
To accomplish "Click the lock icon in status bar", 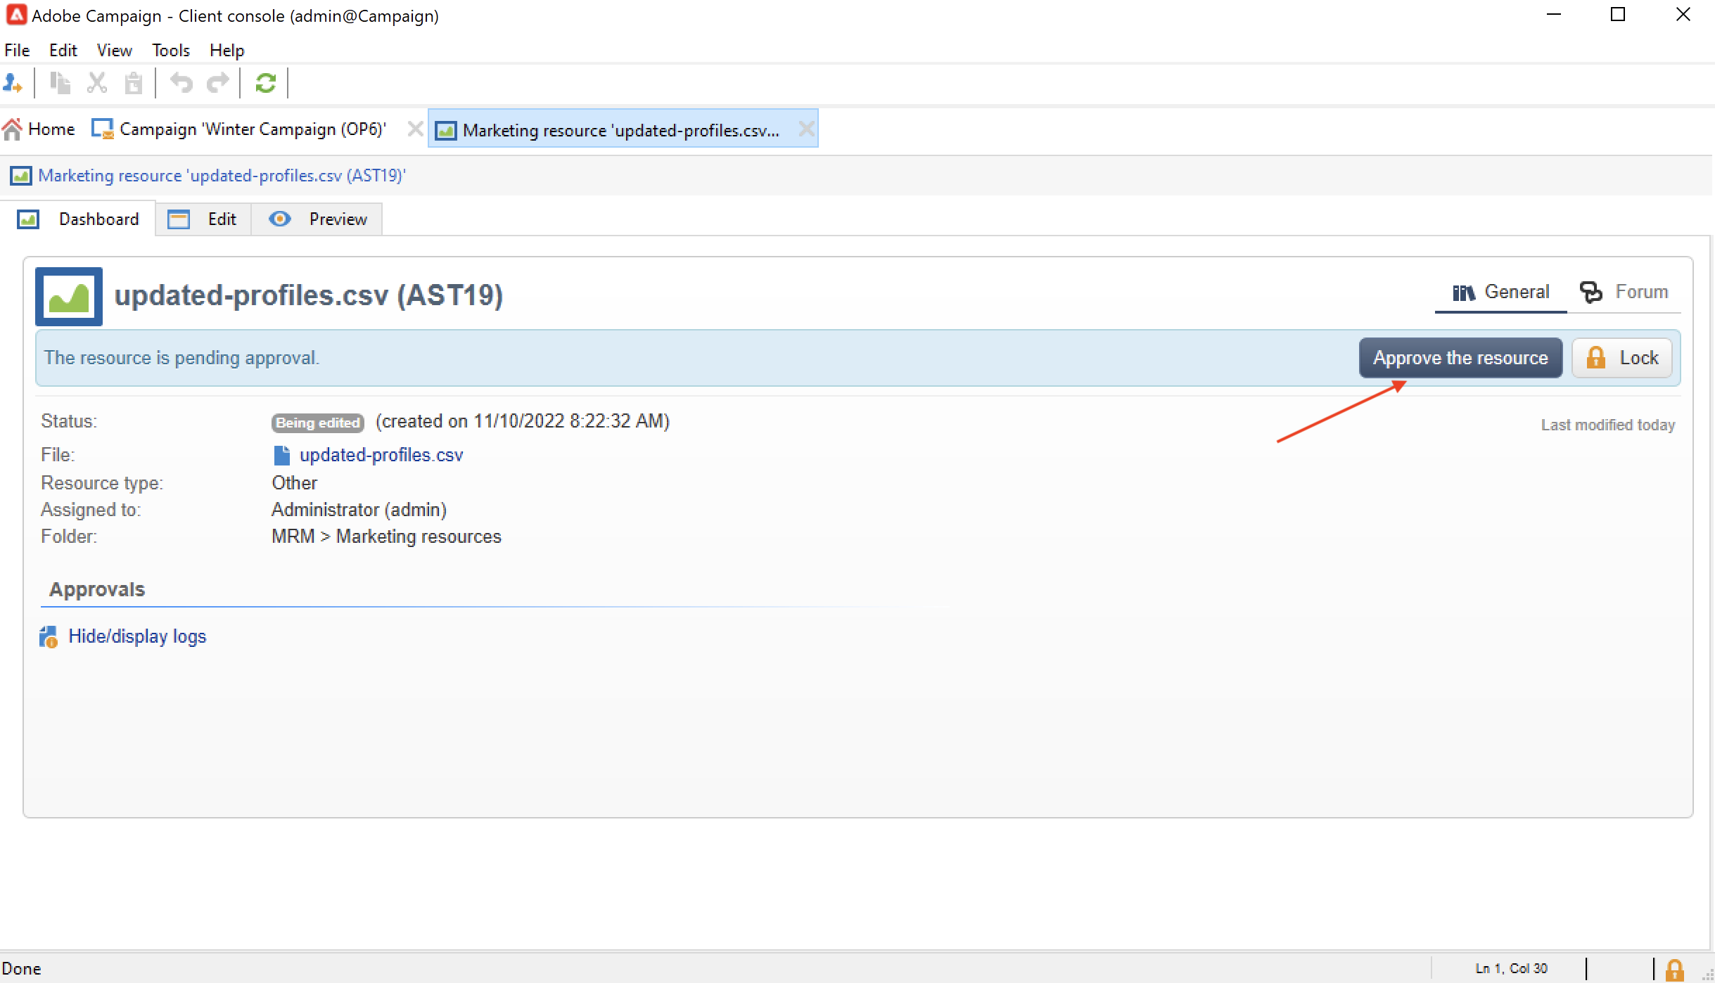I will click(x=1675, y=970).
